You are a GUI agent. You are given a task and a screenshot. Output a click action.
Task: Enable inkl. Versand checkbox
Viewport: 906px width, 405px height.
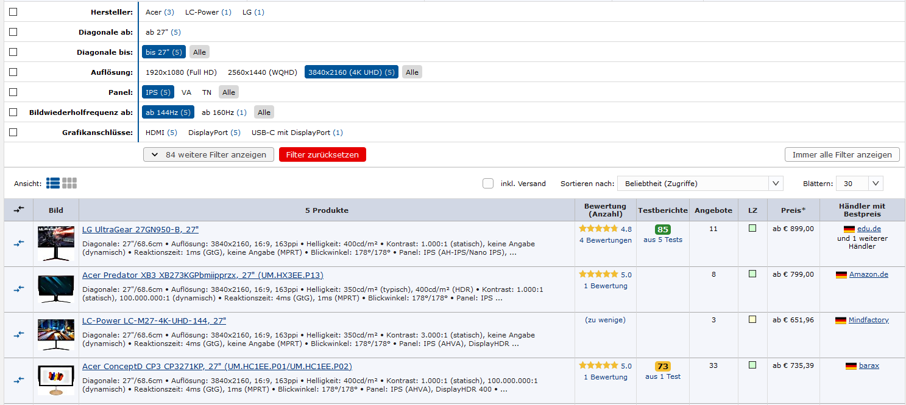[488, 183]
